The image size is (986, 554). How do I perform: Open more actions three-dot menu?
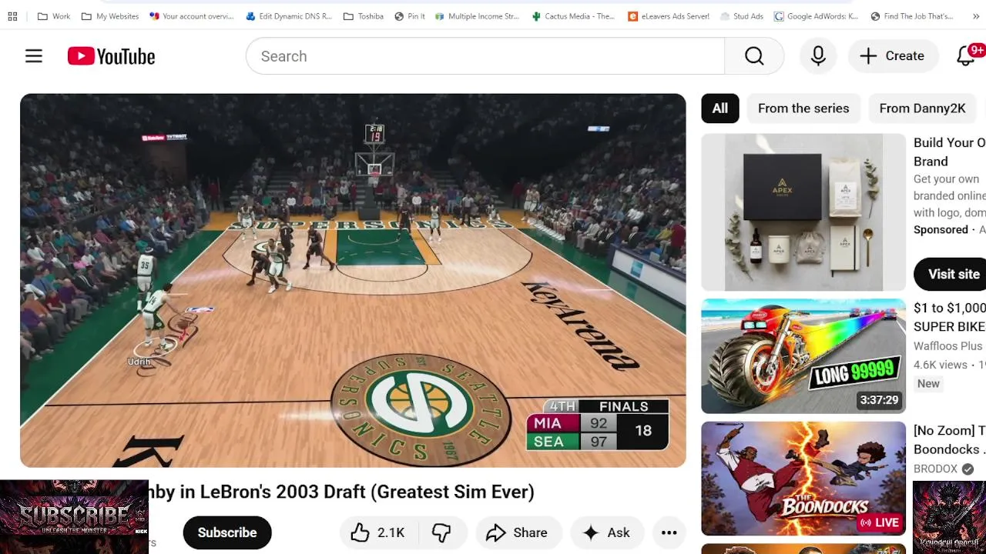[669, 532]
